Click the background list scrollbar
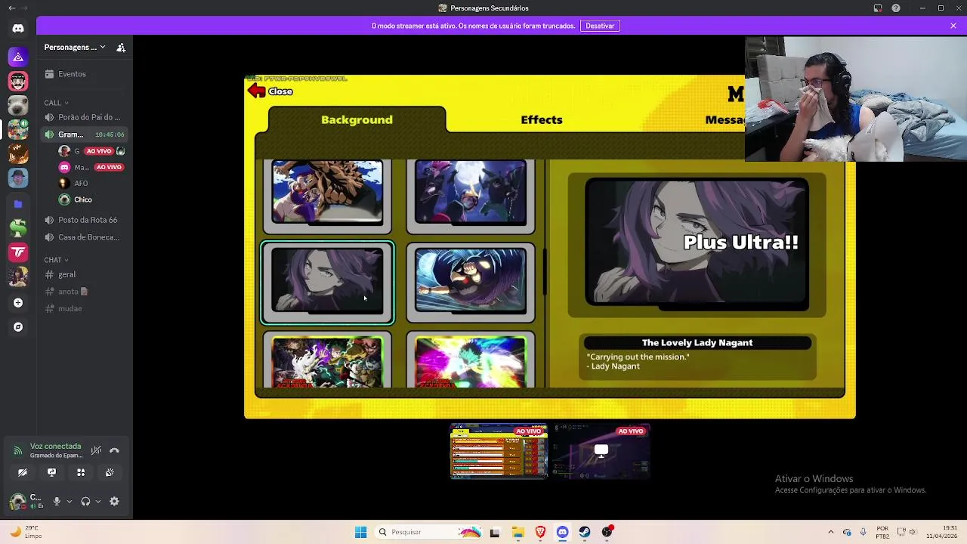 pos(544,273)
